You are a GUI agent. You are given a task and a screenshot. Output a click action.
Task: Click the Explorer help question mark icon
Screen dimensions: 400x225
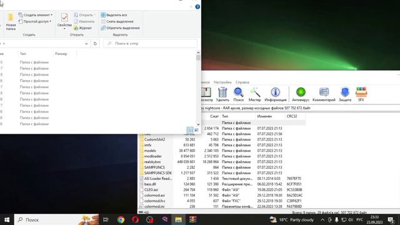coord(197,7)
